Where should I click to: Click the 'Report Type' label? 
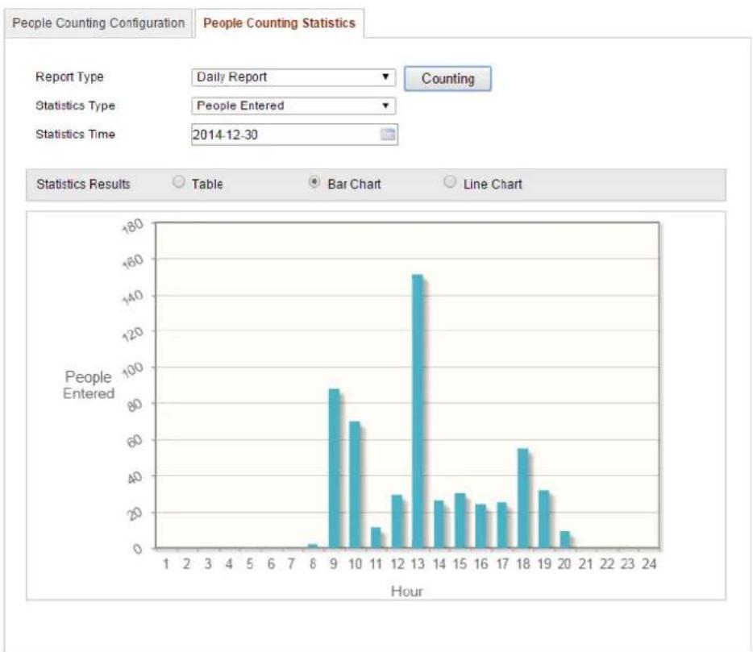69,77
